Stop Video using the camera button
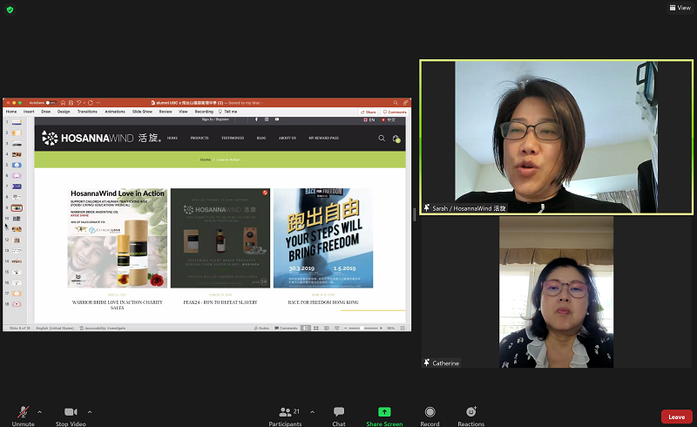Image resolution: width=697 pixels, height=427 pixels. point(71,412)
